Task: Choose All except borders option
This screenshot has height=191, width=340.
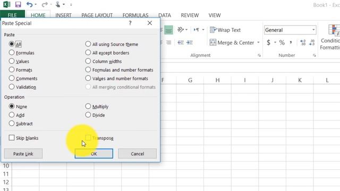Action: click(88, 53)
